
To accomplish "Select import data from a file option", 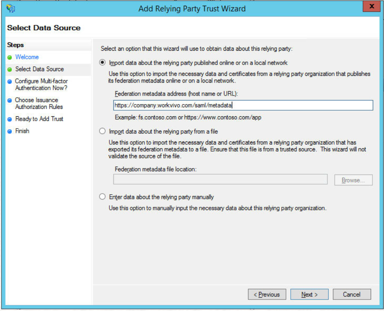I will [102, 131].
